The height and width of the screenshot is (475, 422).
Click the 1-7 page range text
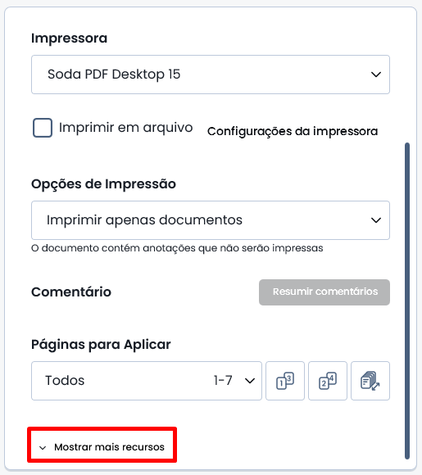click(223, 381)
